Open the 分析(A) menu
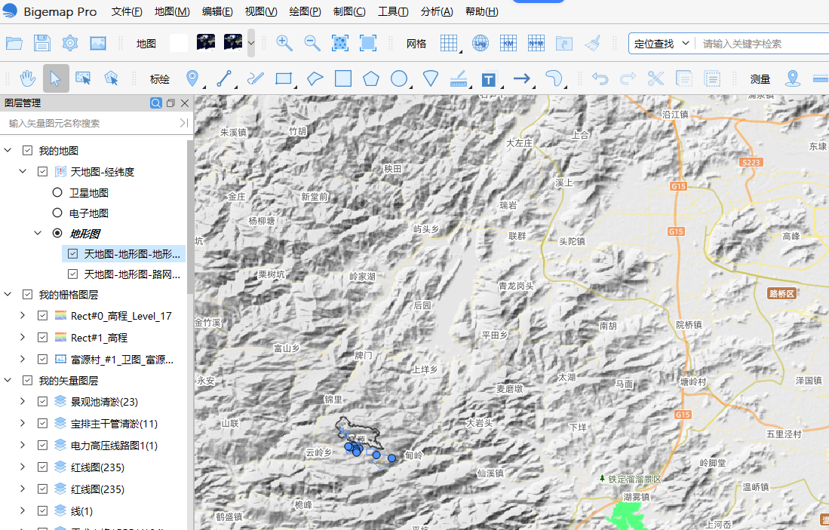829x530 pixels. pos(437,11)
